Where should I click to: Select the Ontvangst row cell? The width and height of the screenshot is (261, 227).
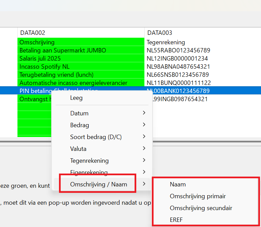(x=35, y=99)
